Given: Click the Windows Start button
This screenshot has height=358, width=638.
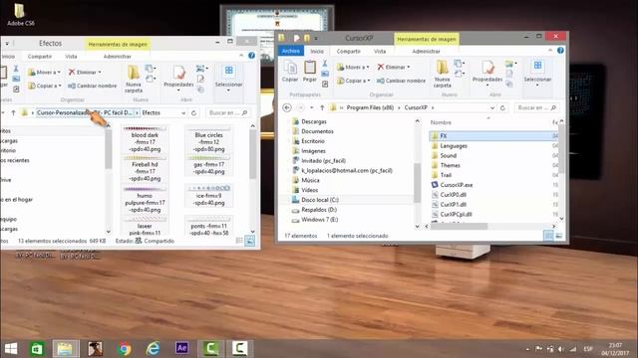Looking at the screenshot, I should tap(11, 348).
